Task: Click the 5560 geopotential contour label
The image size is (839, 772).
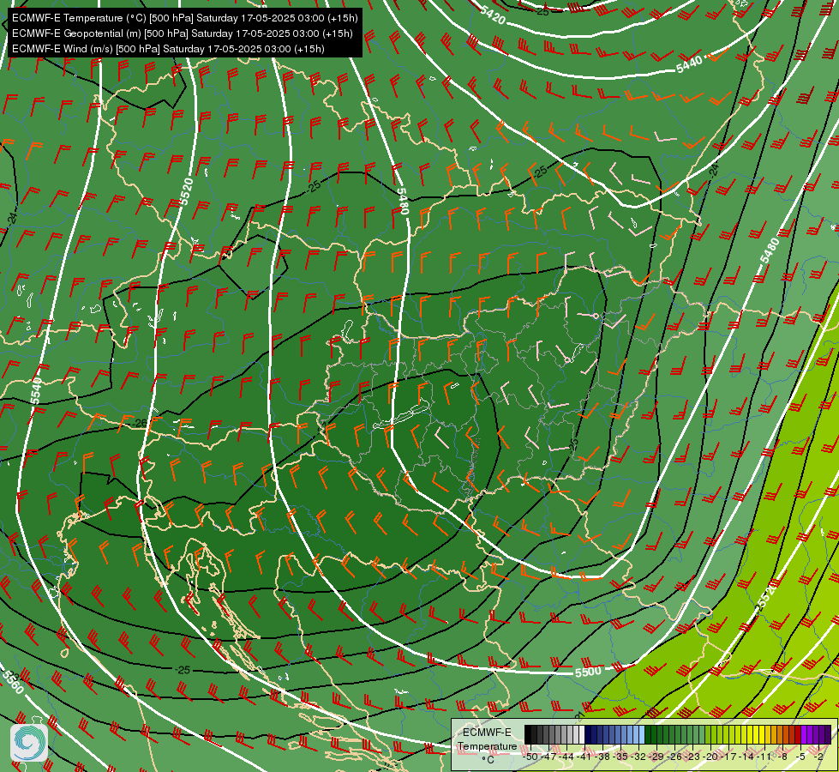Action: 12,681
